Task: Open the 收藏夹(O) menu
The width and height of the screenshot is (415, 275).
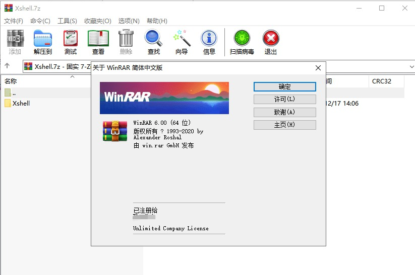Action: pos(98,21)
